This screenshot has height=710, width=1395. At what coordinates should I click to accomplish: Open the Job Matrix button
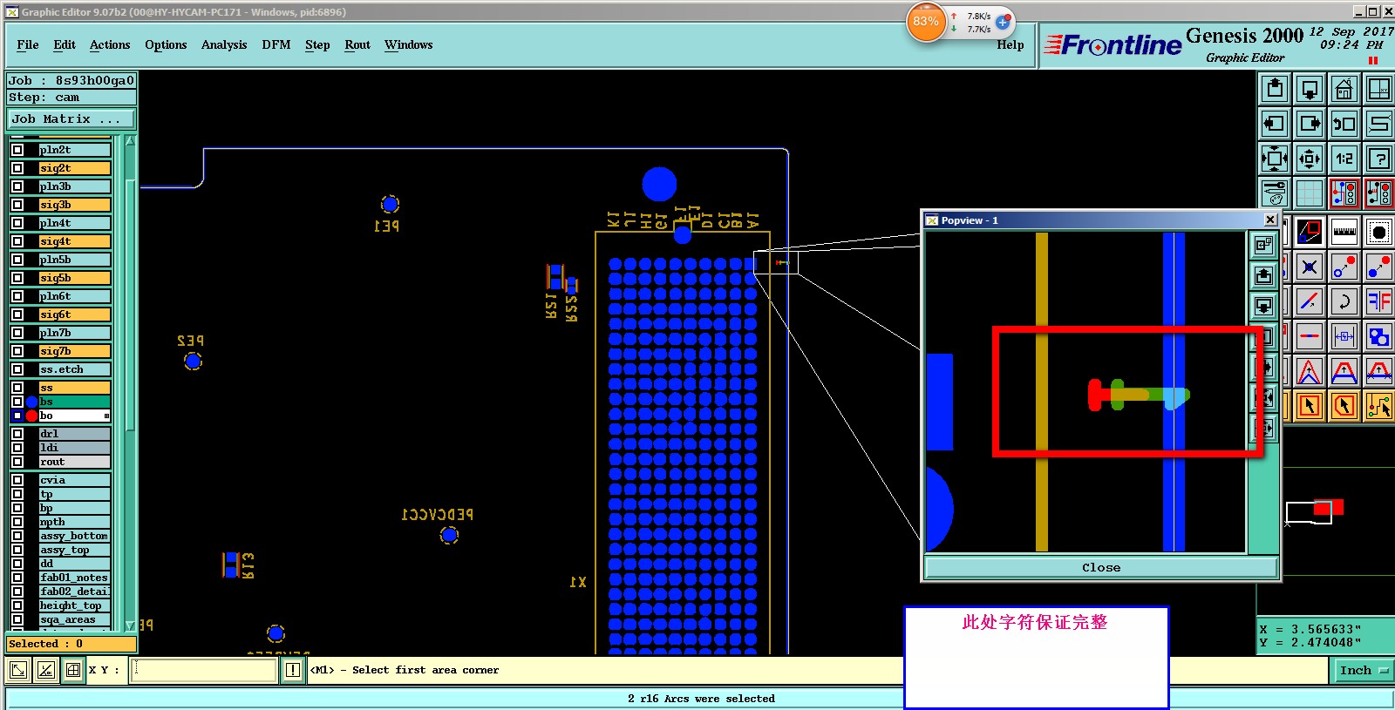pyautogui.click(x=71, y=118)
